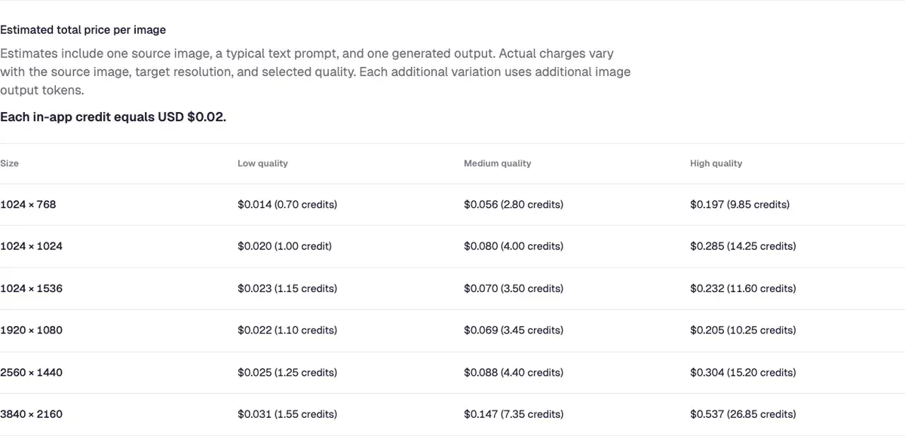Click the 'Estimated total price per image' heading
Screen dimensions: 905x436
pos(83,30)
